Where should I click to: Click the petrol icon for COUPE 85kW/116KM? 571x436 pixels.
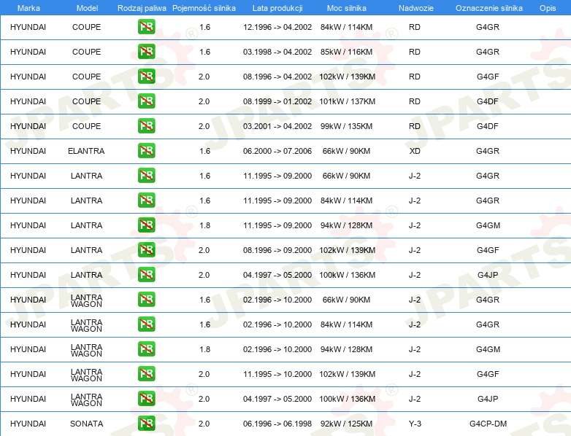pyautogui.click(x=146, y=52)
